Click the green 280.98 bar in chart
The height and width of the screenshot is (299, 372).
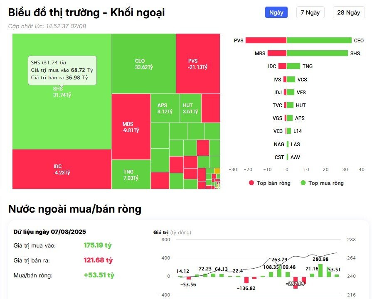(x=320, y=270)
